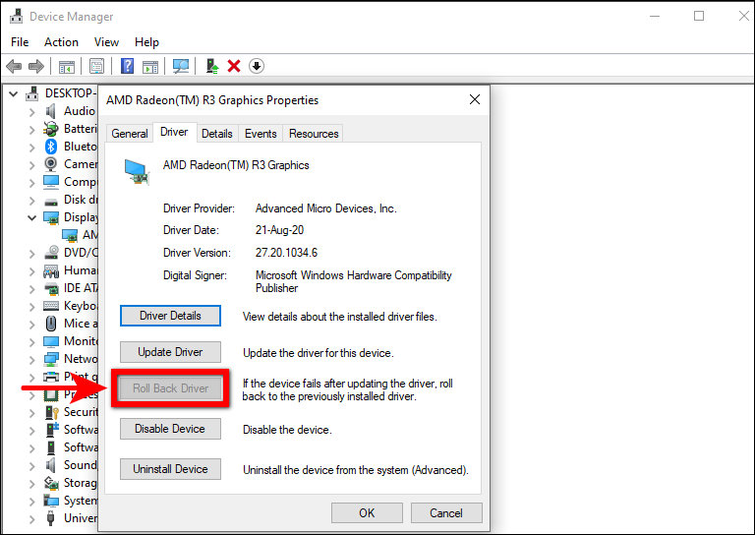Toggle the action pane toolbar icon
The height and width of the screenshot is (535, 755).
pos(150,67)
